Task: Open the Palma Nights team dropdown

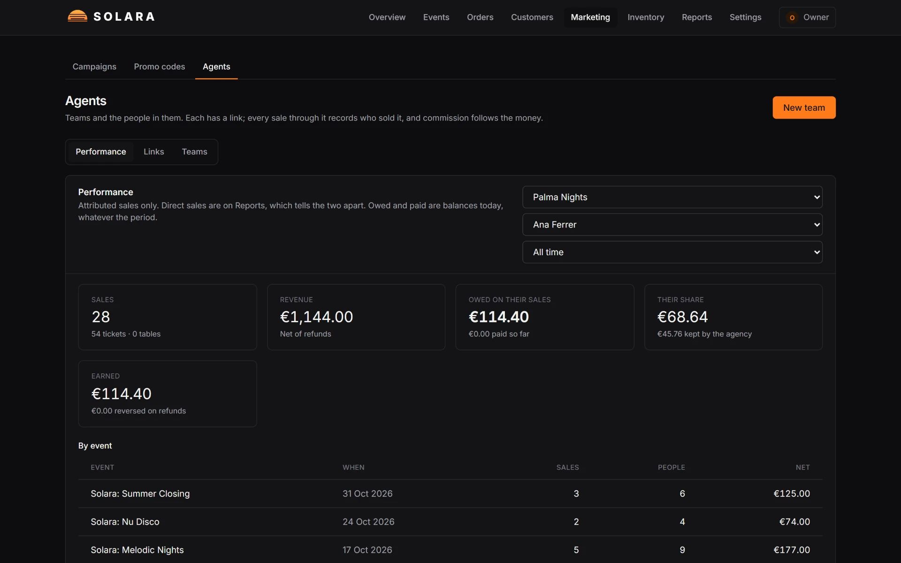Action: tap(672, 197)
